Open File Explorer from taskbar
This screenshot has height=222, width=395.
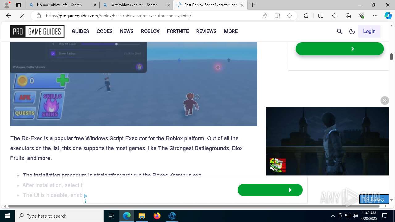pos(142,216)
